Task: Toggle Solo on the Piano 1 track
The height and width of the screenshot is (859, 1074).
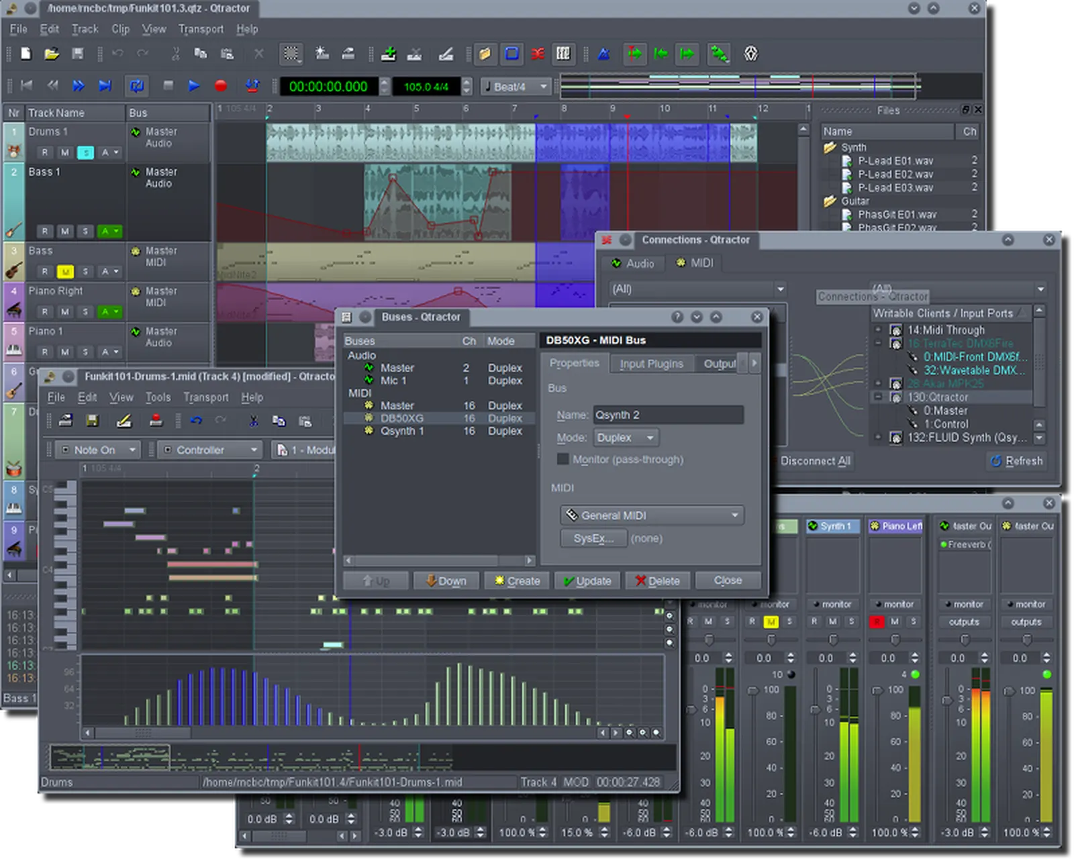Action: [85, 352]
